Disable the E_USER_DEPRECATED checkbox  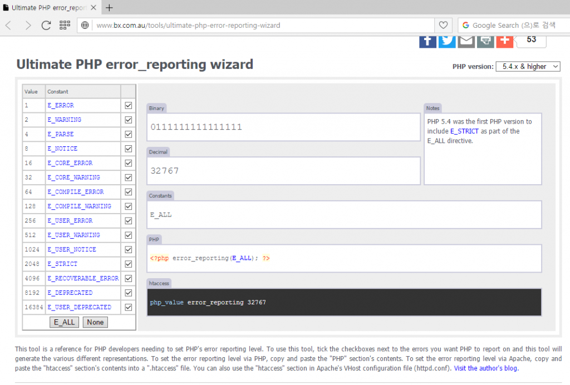coord(129,307)
